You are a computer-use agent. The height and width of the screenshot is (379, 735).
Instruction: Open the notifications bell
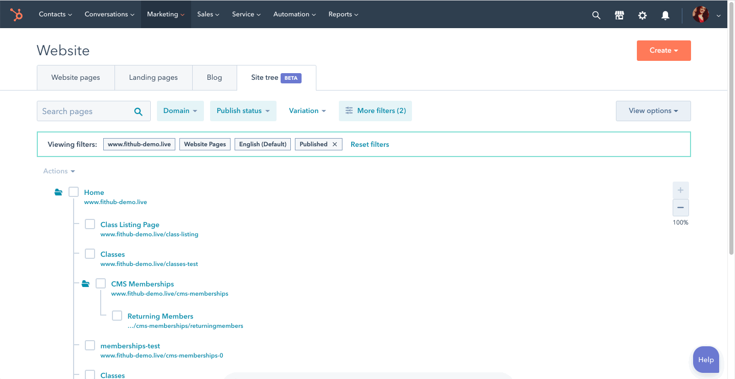(665, 15)
